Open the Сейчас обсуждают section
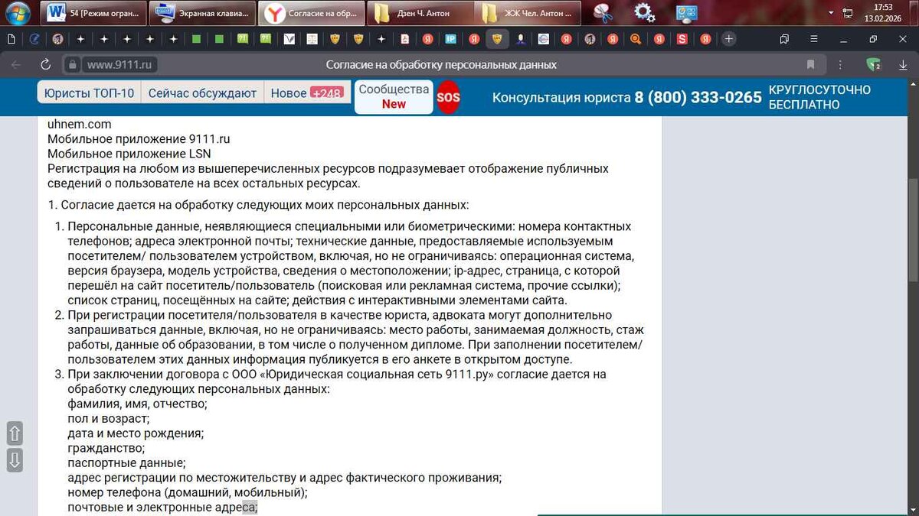The width and height of the screenshot is (919, 516). point(202,93)
